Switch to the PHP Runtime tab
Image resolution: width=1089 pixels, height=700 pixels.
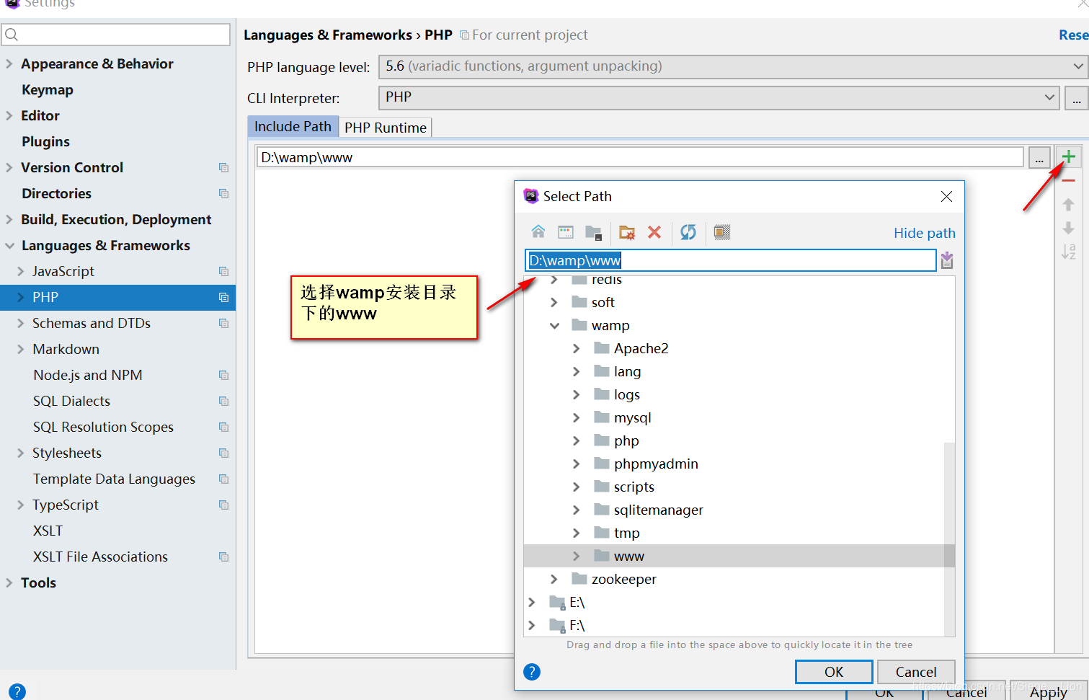point(386,128)
